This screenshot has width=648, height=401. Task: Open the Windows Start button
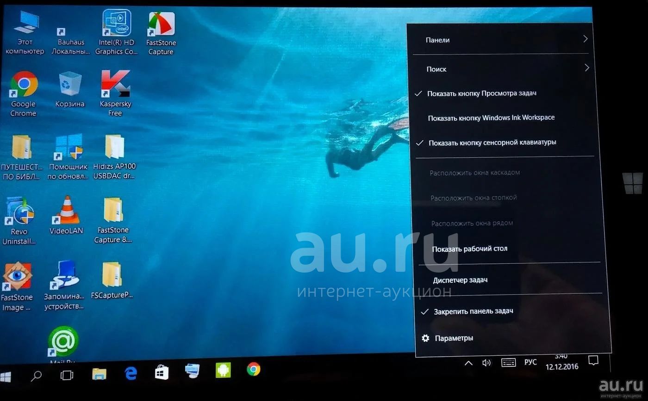pos(6,377)
